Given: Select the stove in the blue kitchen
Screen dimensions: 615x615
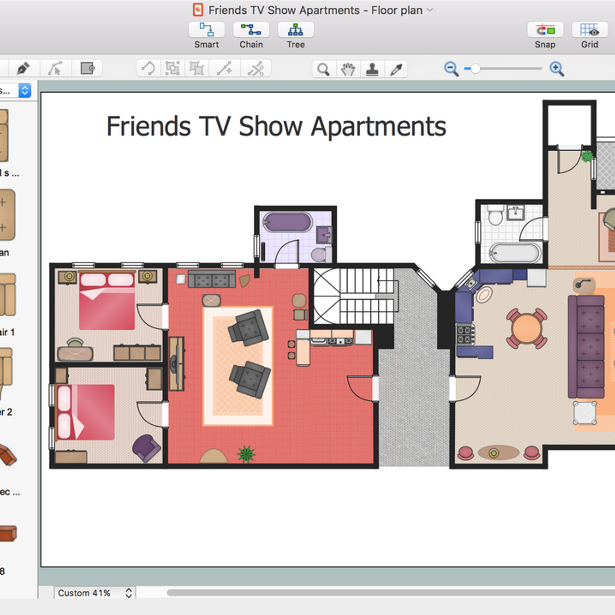Looking at the screenshot, I should 465,334.
